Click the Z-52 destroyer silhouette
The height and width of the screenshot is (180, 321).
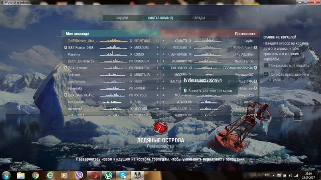point(111,102)
